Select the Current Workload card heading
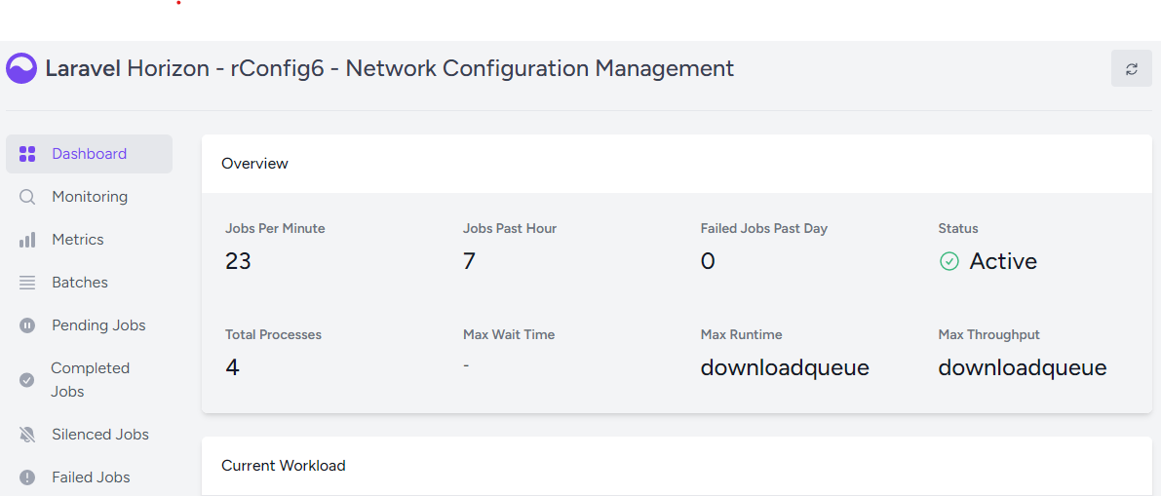Viewport: 1161px width, 496px height. [284, 466]
